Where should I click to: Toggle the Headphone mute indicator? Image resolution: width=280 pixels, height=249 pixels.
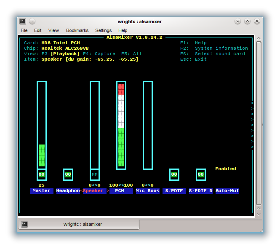[68, 174]
